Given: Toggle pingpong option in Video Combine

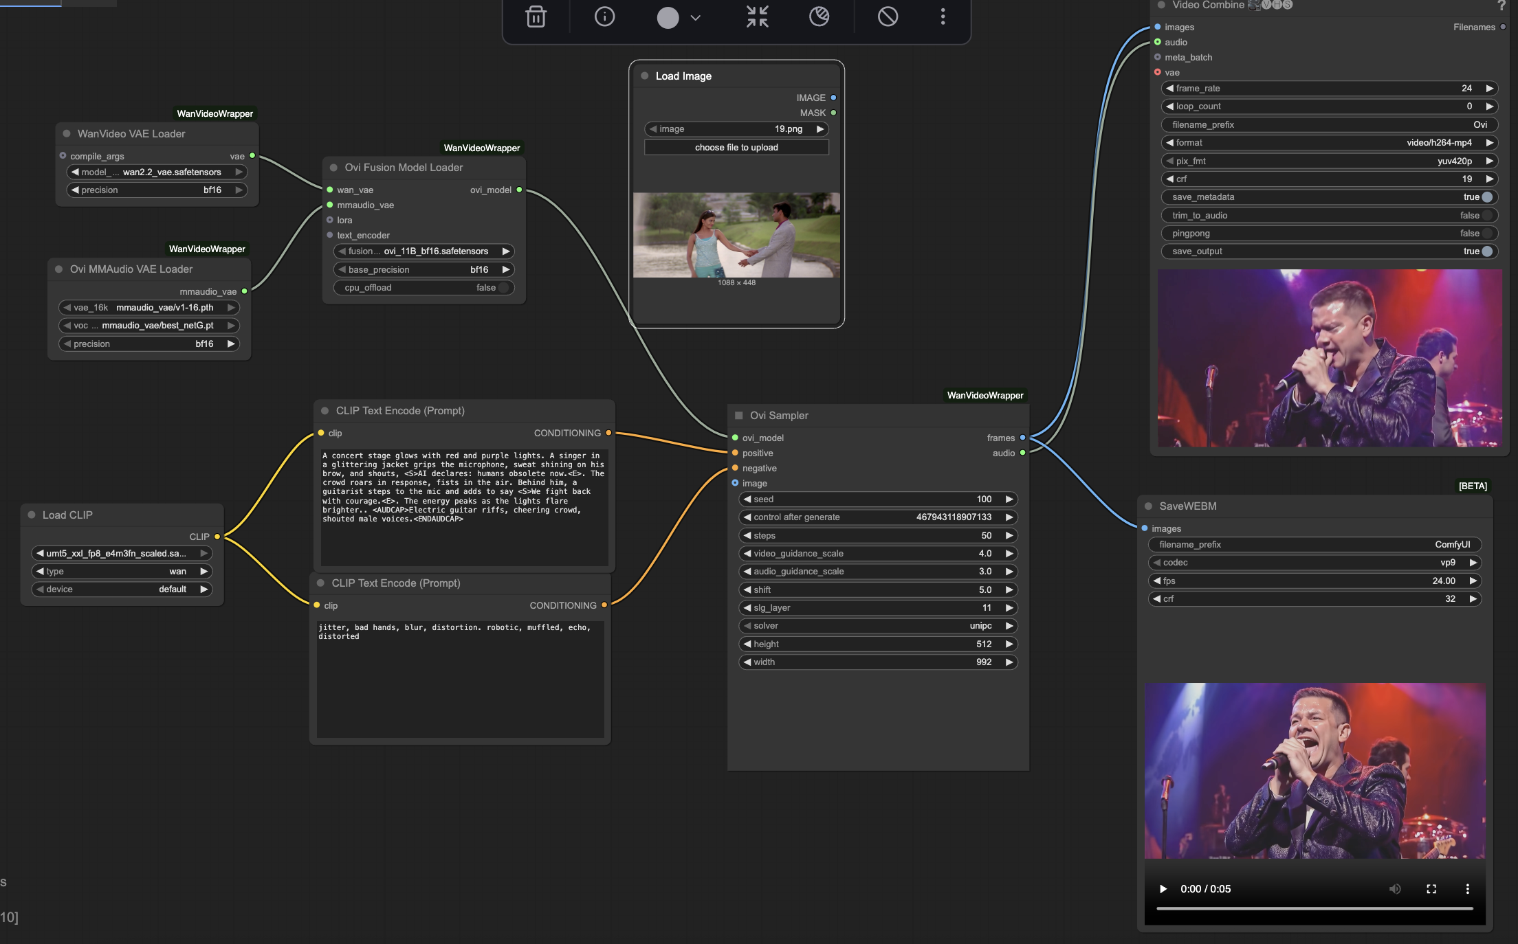Looking at the screenshot, I should [x=1487, y=234].
